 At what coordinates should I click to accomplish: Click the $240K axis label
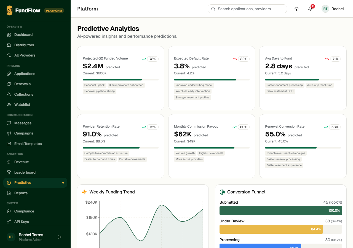coord(91,202)
